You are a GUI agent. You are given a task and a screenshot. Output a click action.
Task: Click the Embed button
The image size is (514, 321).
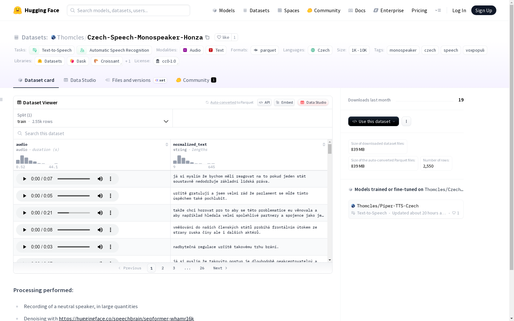coord(284,102)
